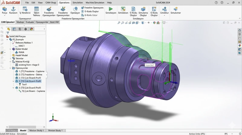Select the CAM İşlemleri tab
Image resolution: width=242 pixels, height=135 pixels.
click(x=8, y=22)
